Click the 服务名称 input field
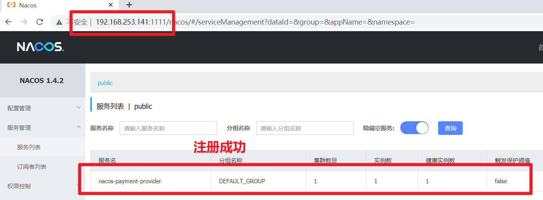This screenshot has height=200, width=543. click(168, 128)
